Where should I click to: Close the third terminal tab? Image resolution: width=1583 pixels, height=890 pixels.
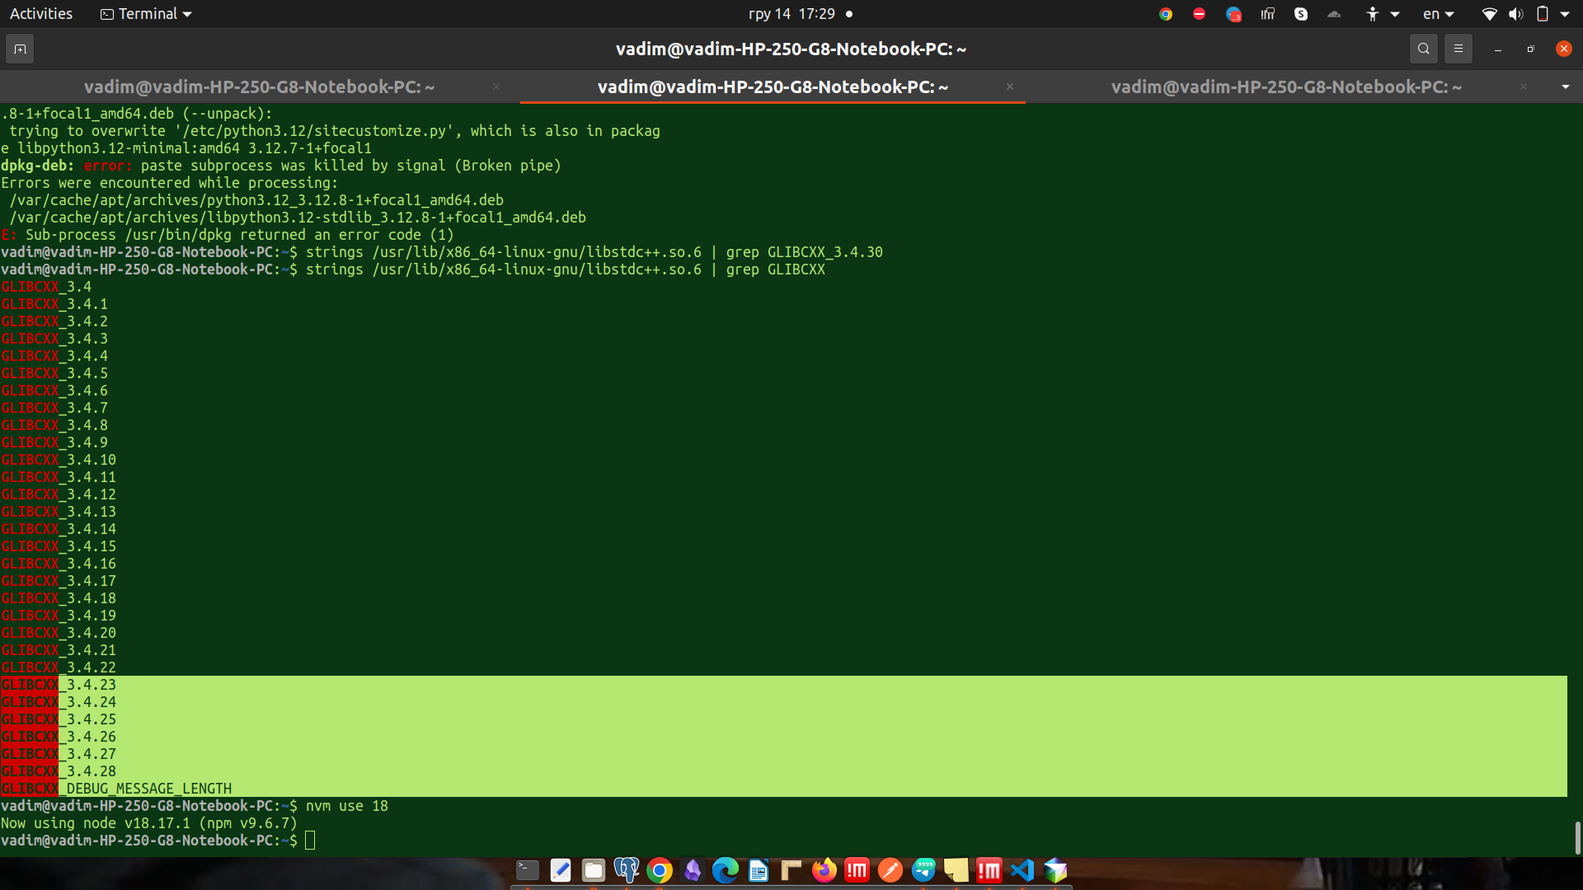[x=1524, y=87]
